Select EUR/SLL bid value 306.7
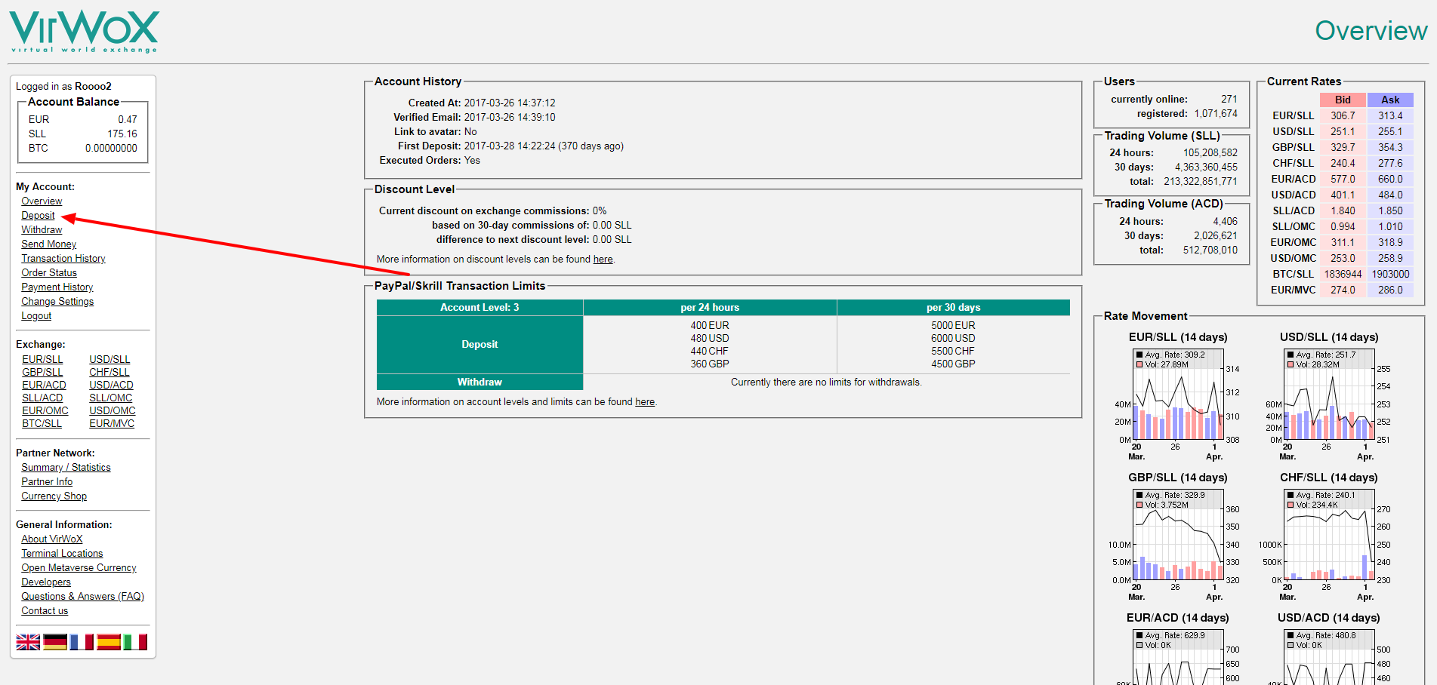The height and width of the screenshot is (685, 1437). (x=1343, y=116)
